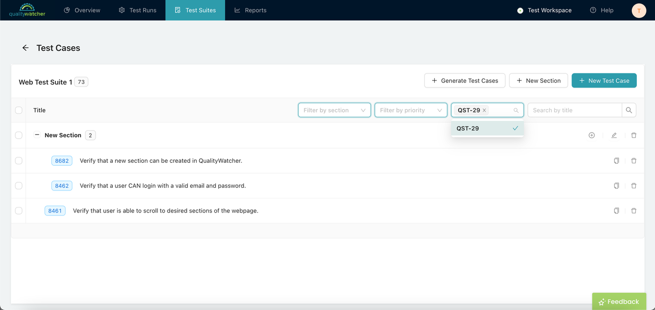Open the Overview tab
Image resolution: width=655 pixels, height=310 pixels.
click(x=82, y=10)
